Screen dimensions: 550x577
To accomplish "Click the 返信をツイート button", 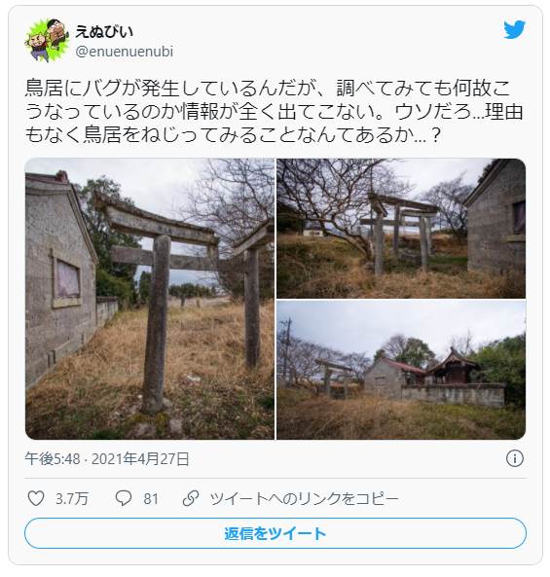I will point(275,533).
